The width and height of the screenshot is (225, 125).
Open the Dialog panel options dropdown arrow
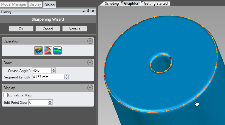83,11
